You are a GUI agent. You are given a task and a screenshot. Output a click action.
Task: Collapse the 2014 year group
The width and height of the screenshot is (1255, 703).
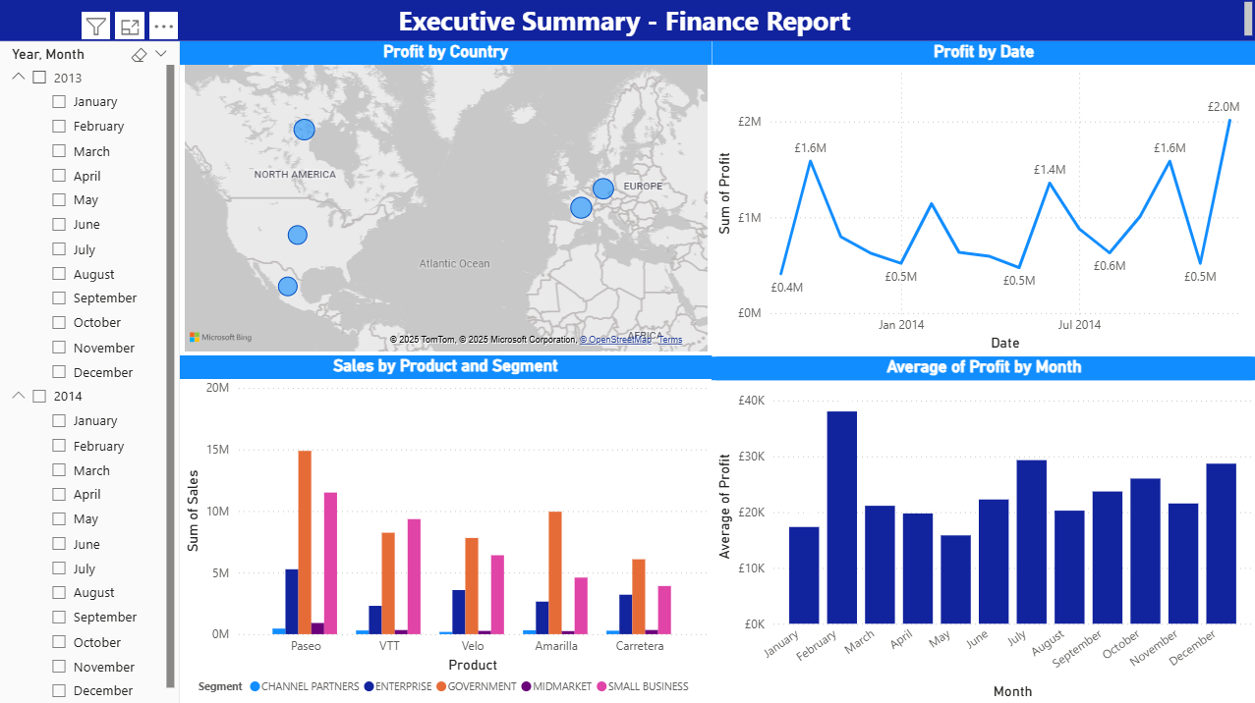point(19,395)
